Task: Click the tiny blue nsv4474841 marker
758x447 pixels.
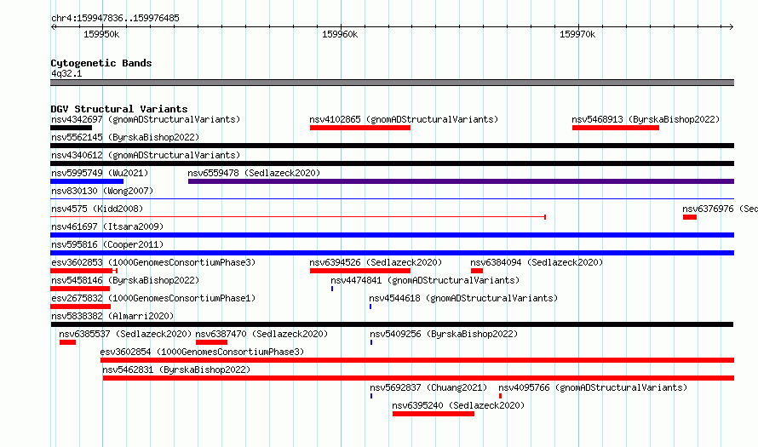Action: click(332, 289)
